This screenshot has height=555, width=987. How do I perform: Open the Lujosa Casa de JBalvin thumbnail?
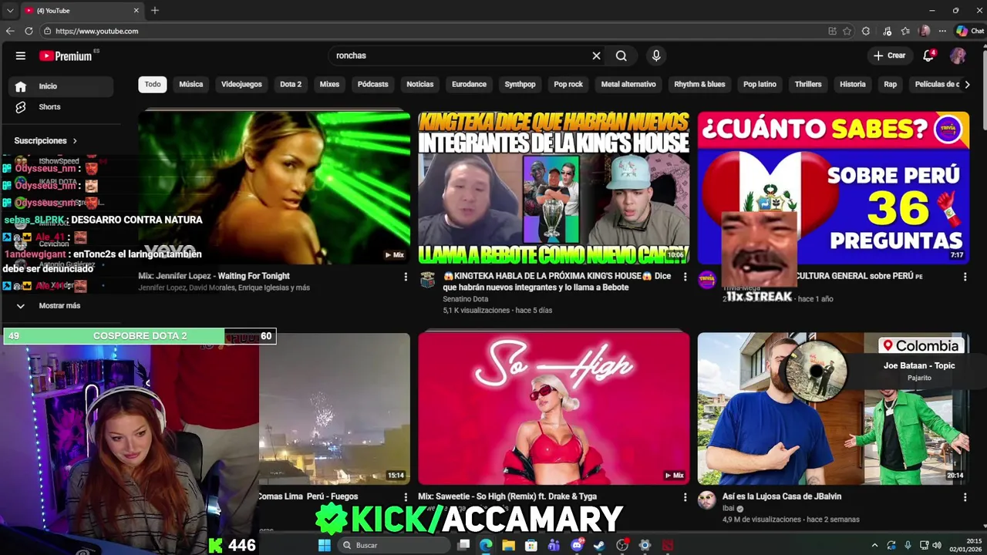coord(834,409)
